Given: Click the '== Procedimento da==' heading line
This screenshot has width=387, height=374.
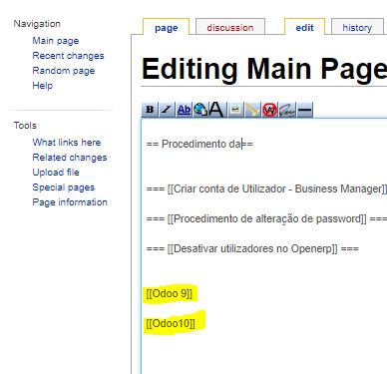Looking at the screenshot, I should [x=199, y=144].
